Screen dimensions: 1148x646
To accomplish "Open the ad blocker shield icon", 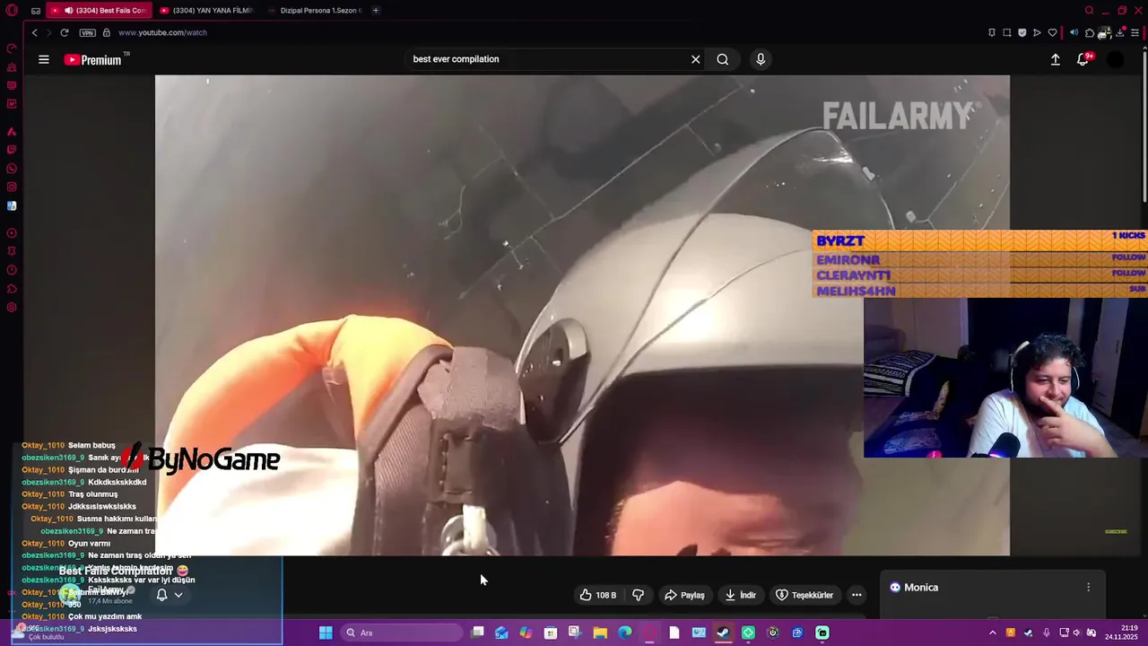I will click(1022, 32).
